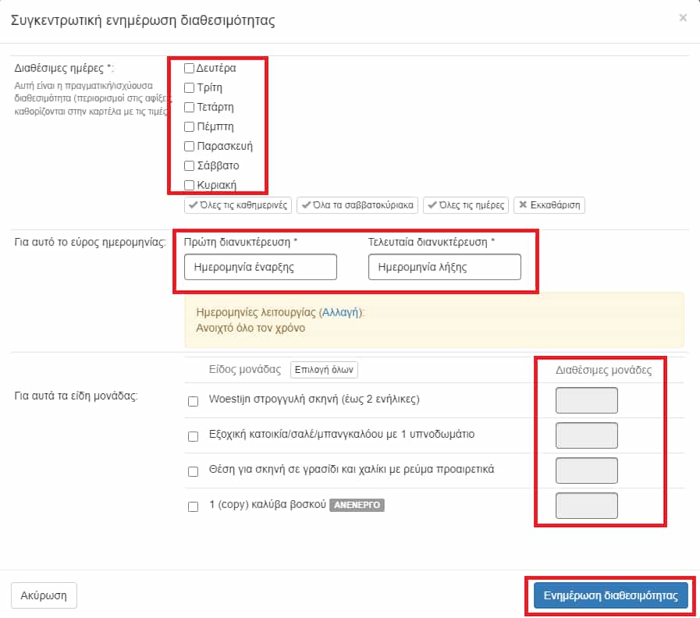Open the Ημερομηνία λήξης date field
This screenshot has height=618, width=700.
click(445, 267)
